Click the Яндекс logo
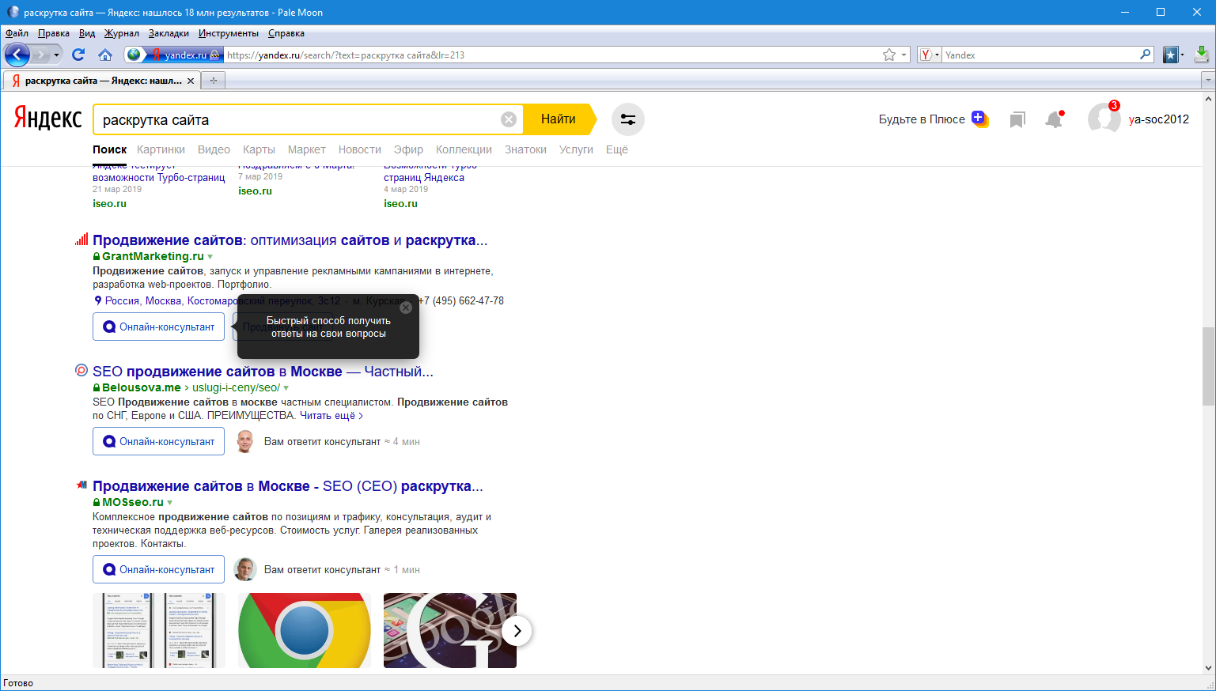 pos(47,119)
